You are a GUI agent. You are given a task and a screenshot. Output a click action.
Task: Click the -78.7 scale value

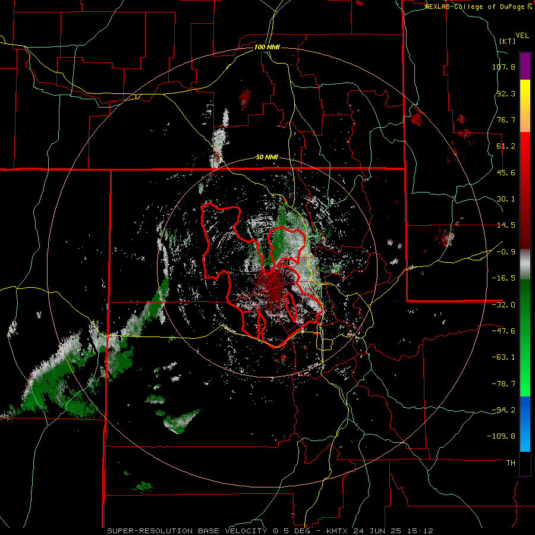503,384
